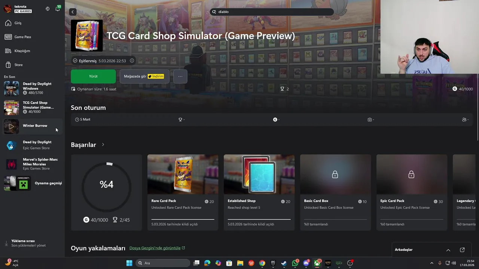Click the diablo search field
Screen dimensions: 479x269
pyautogui.click(x=272, y=12)
